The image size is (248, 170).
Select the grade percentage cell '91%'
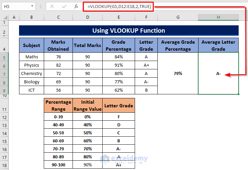pyautogui.click(x=119, y=65)
